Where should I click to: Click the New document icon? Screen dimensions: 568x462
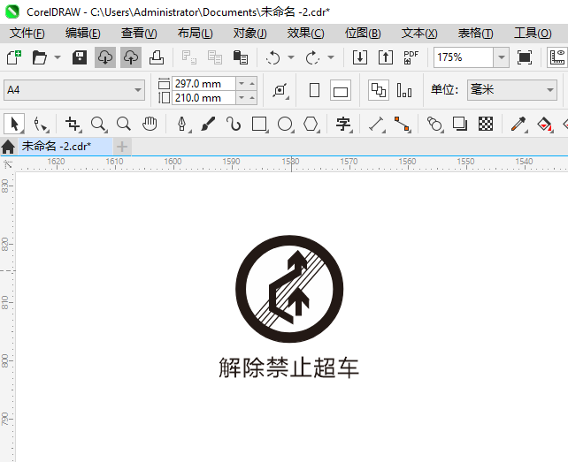pyautogui.click(x=14, y=57)
